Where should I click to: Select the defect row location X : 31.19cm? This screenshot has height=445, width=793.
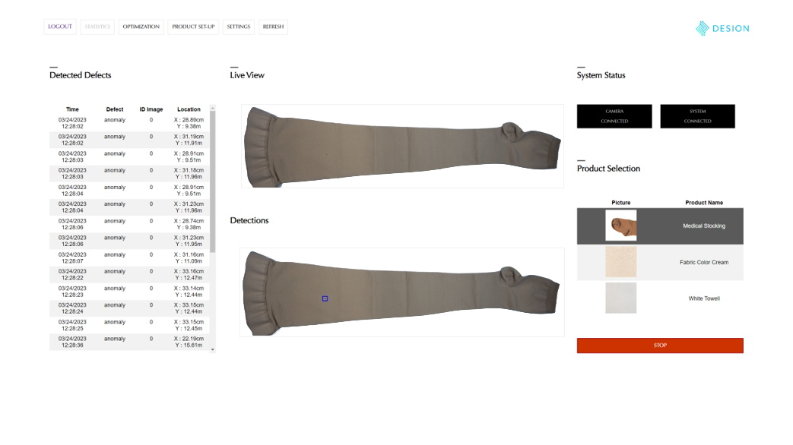tap(129, 140)
